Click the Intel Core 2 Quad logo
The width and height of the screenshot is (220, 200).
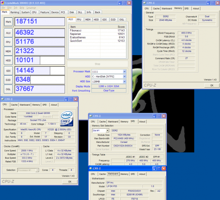[67, 118]
